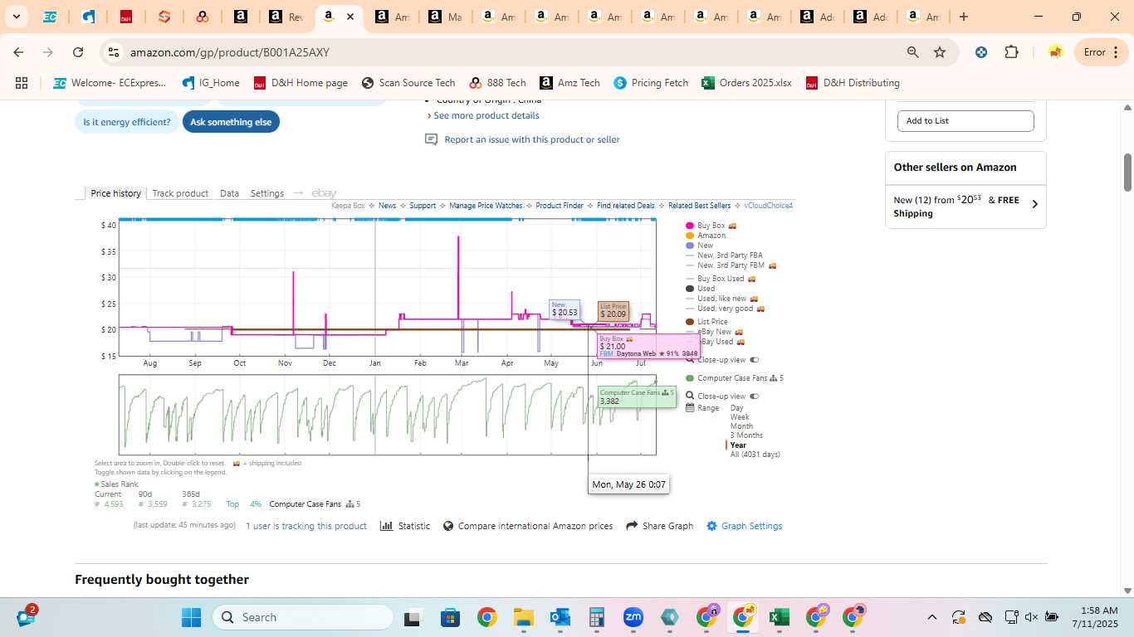Click the brown List Price color dot
This screenshot has width=1134, height=637.
(x=689, y=322)
